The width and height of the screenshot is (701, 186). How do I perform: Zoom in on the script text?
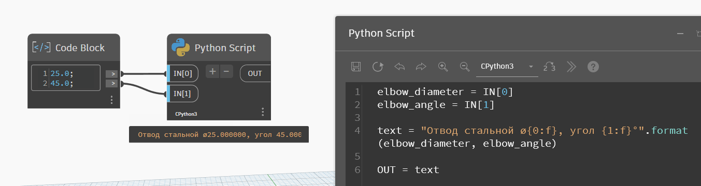point(442,67)
